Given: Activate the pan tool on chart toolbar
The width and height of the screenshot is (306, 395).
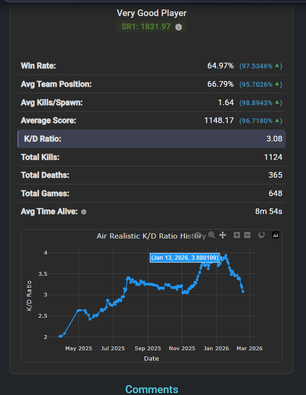Looking at the screenshot, I should (x=222, y=235).
